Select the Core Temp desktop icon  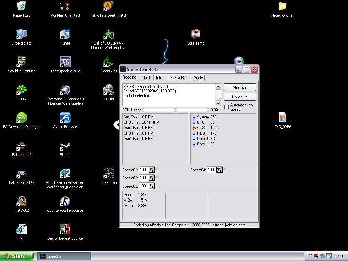point(195,34)
